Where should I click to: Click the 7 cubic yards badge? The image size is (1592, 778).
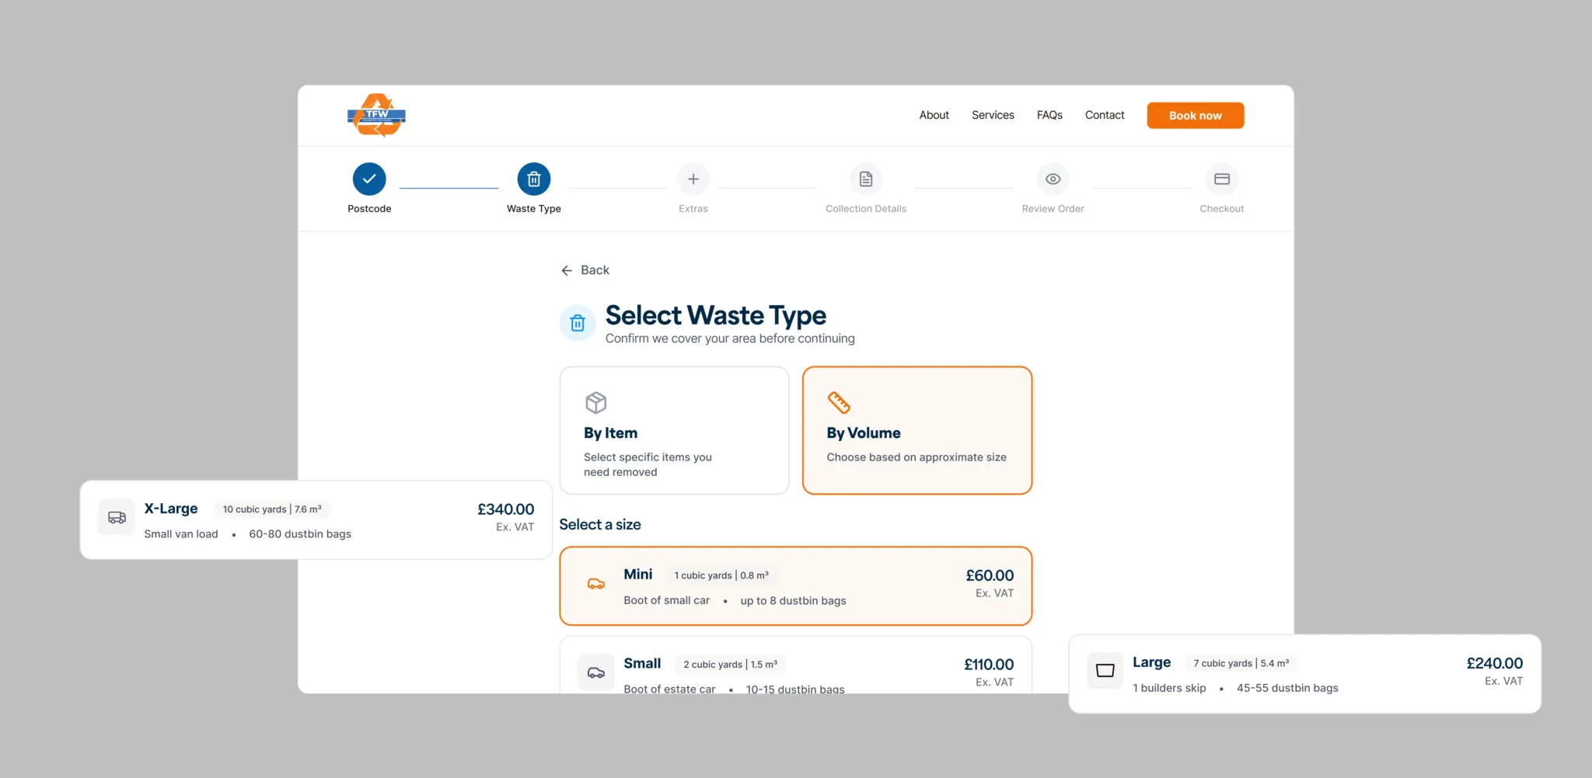point(1241,663)
